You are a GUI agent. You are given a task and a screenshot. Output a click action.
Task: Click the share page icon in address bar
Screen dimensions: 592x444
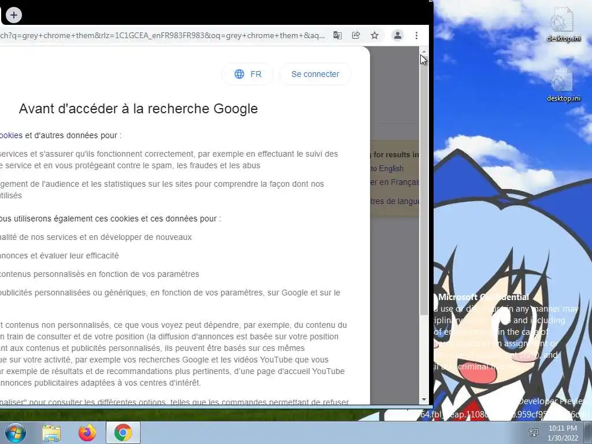click(356, 35)
